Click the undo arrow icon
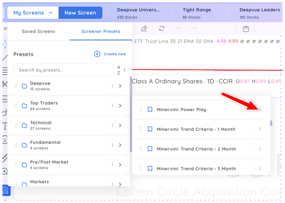The image size is (285, 203). [179, 29]
